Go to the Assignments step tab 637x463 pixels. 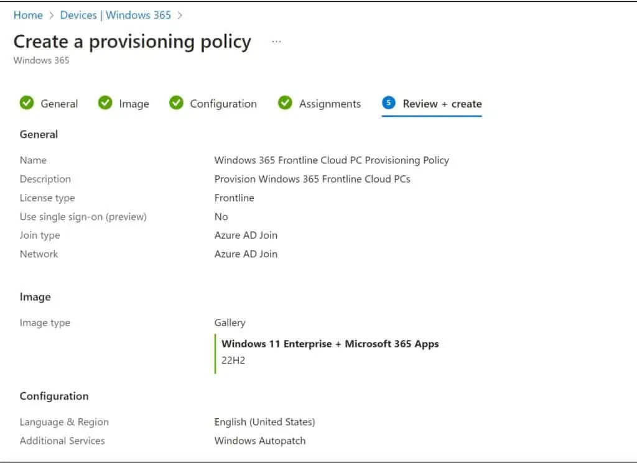(319, 103)
